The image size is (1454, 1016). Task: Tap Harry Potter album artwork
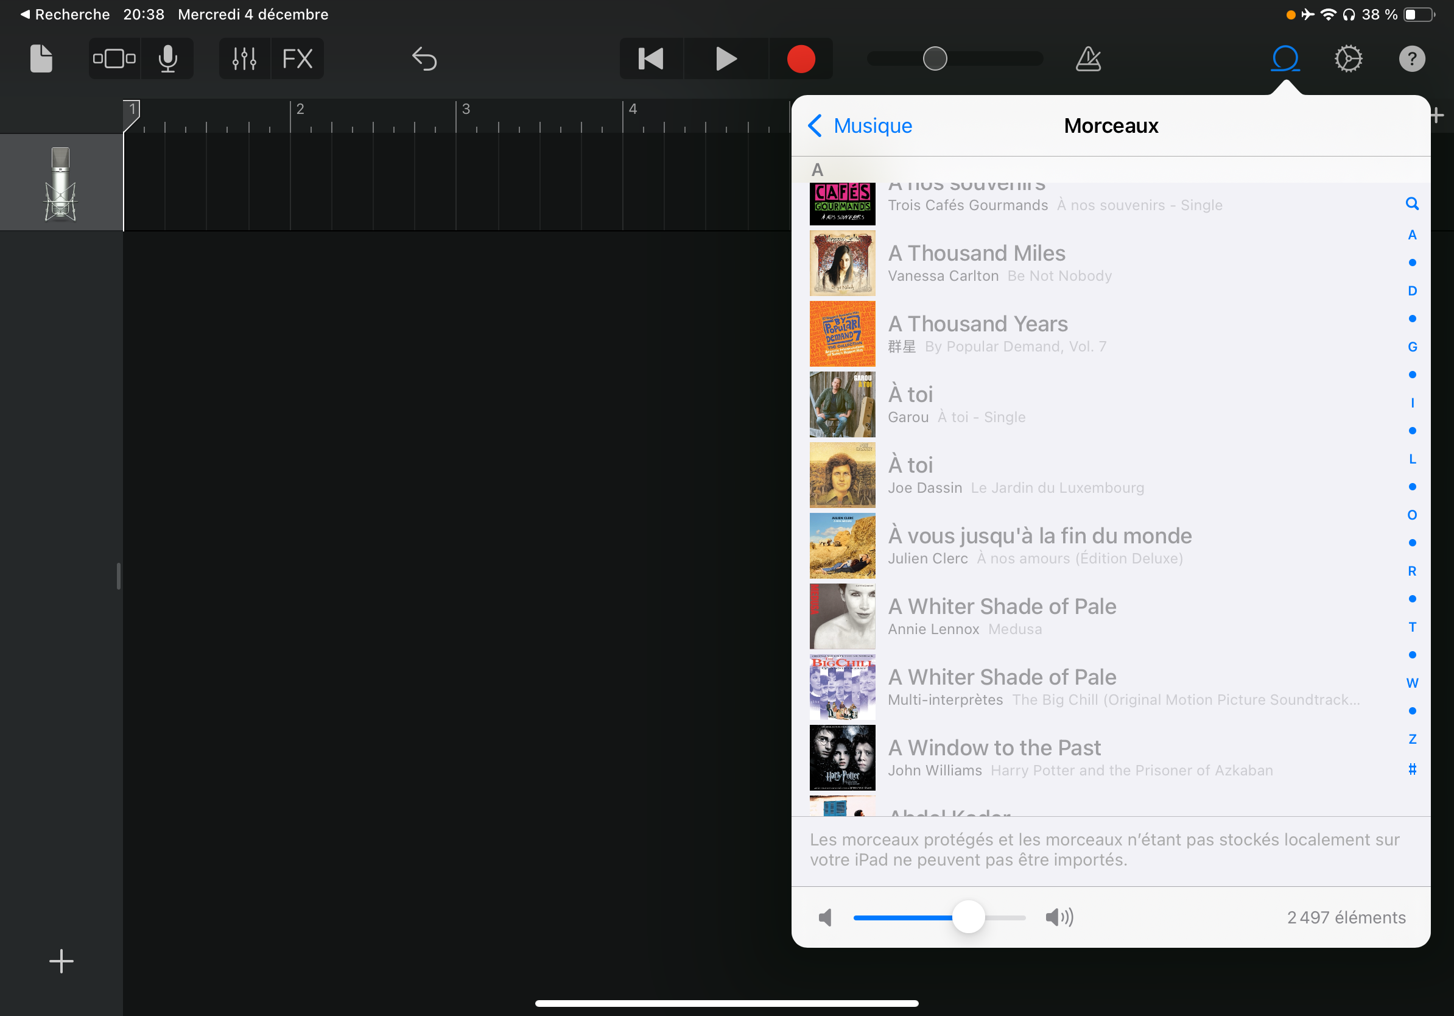point(842,758)
